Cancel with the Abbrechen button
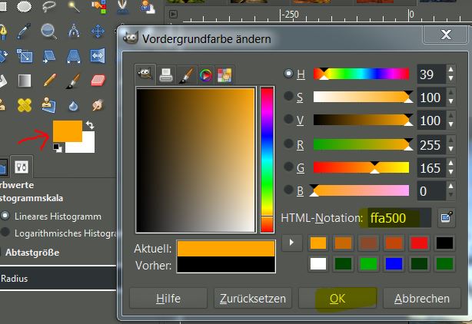 click(x=422, y=298)
